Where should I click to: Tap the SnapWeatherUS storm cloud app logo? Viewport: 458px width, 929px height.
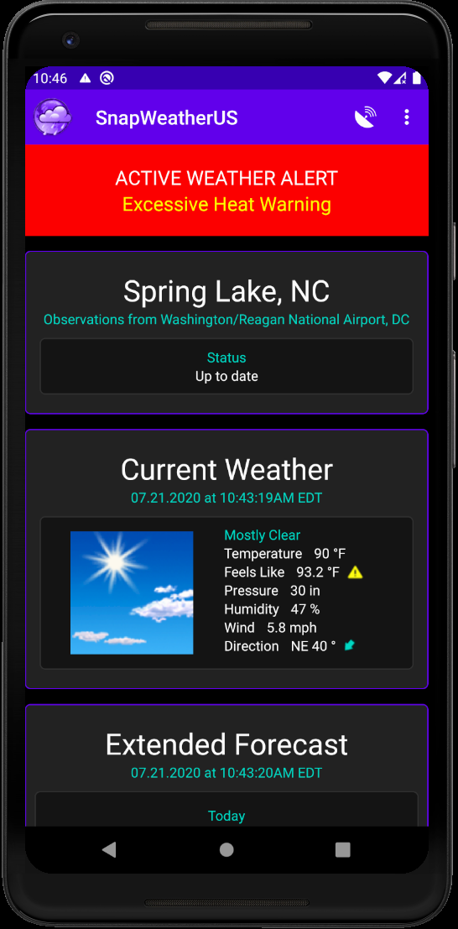(53, 117)
